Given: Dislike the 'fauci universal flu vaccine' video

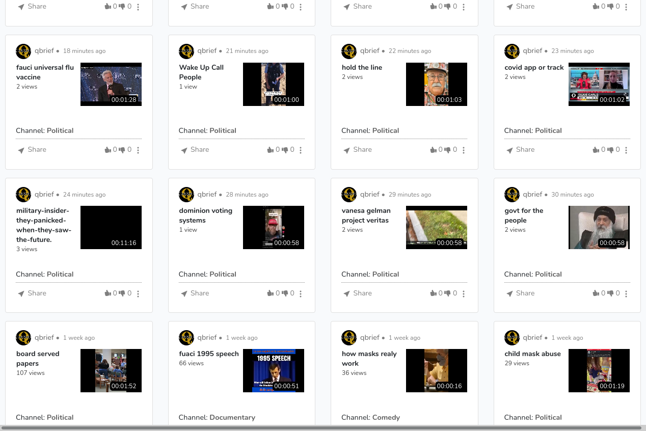Looking at the screenshot, I should (x=122, y=150).
